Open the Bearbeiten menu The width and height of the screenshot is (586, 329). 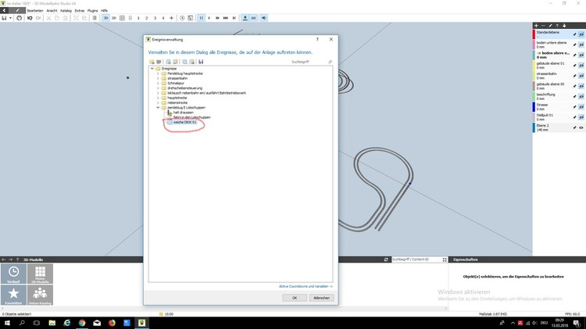[35, 10]
